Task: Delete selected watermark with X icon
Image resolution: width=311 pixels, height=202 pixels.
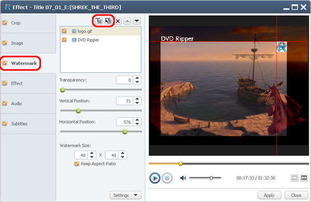Action: (118, 21)
